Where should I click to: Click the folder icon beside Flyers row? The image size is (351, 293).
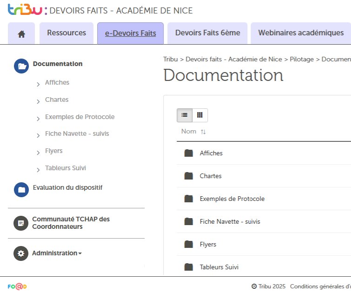(x=188, y=244)
